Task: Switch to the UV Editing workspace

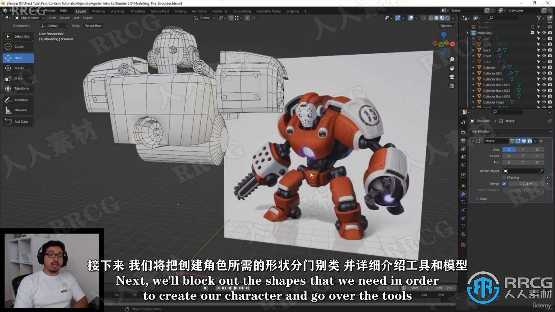Action: coord(137,11)
